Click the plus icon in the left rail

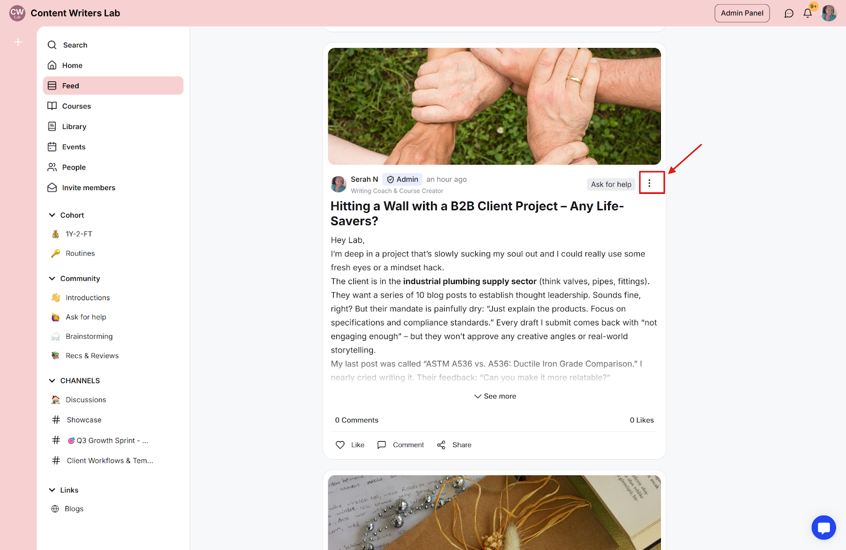[18, 42]
